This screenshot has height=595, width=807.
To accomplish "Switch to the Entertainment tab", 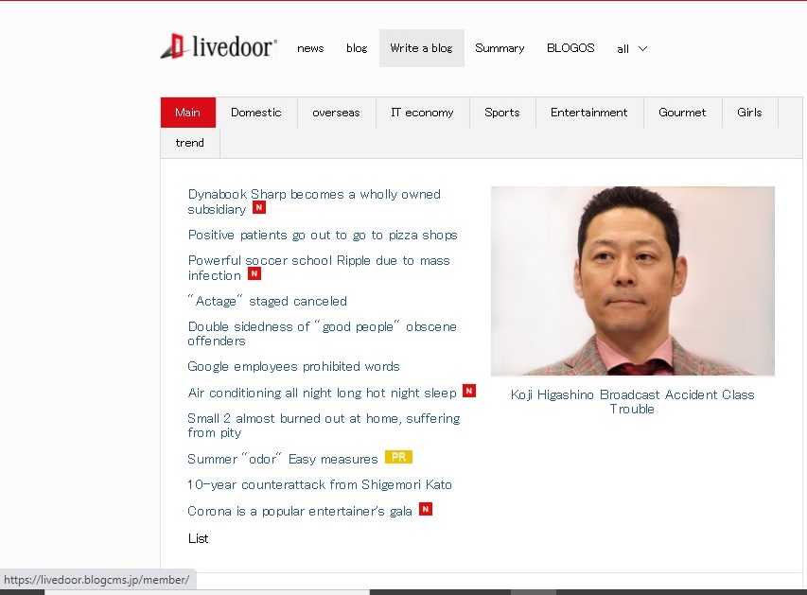I will [589, 113].
